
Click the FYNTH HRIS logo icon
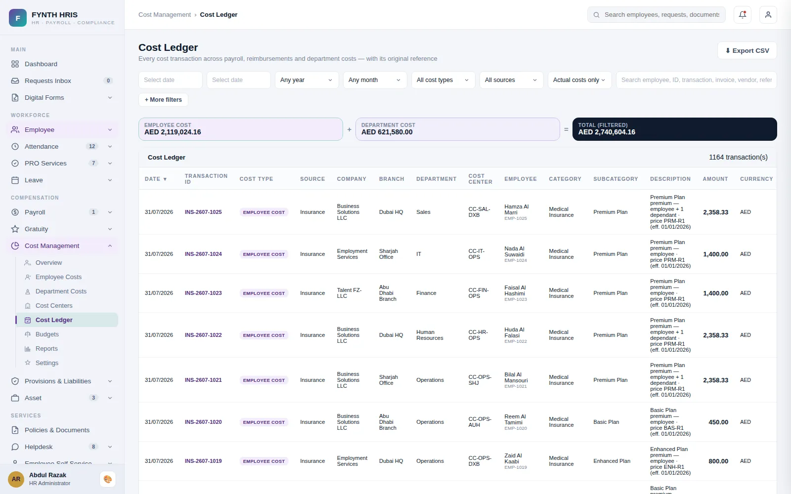tap(18, 18)
